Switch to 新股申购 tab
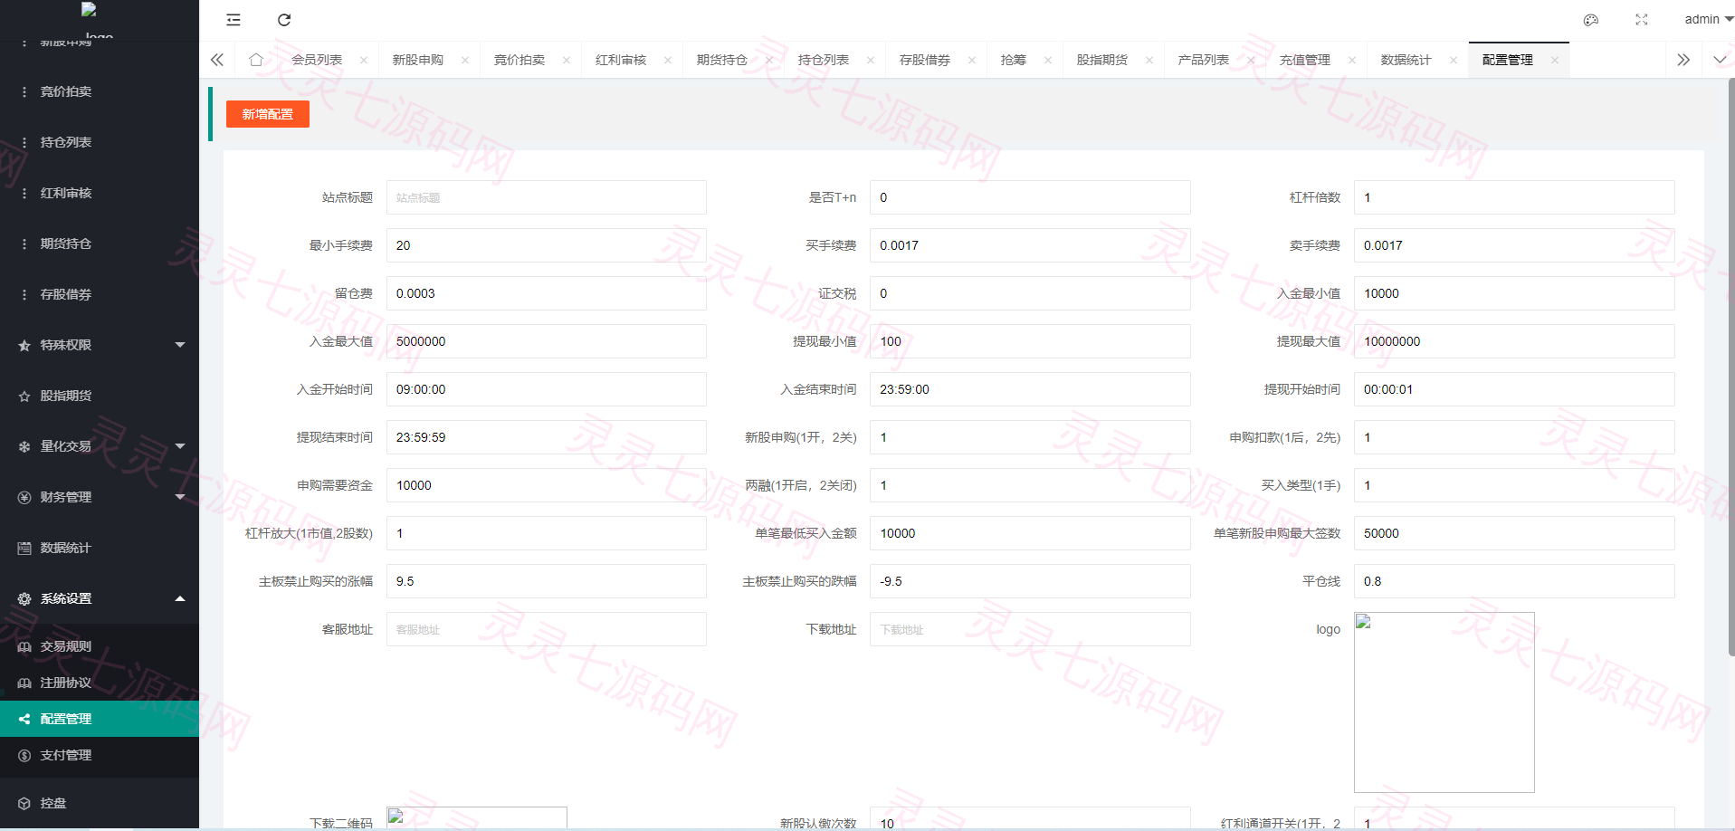Viewport: 1735px width, 831px height. [x=418, y=60]
